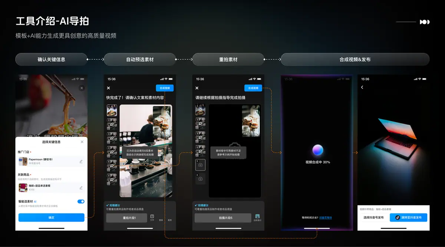Edit the 咖啡+甜品单选套餐 product pencil icon
This screenshot has height=247, width=445.
81,188
